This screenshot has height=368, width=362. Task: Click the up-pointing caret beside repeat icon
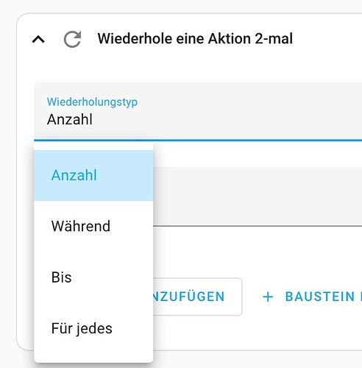click(38, 40)
